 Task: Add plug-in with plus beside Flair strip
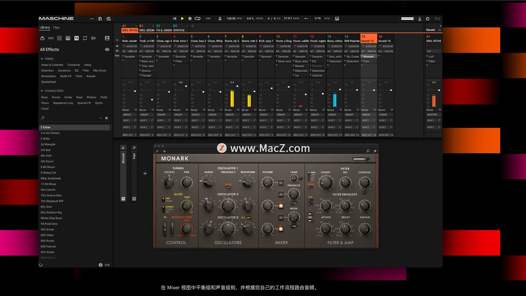pyautogui.click(x=145, y=173)
